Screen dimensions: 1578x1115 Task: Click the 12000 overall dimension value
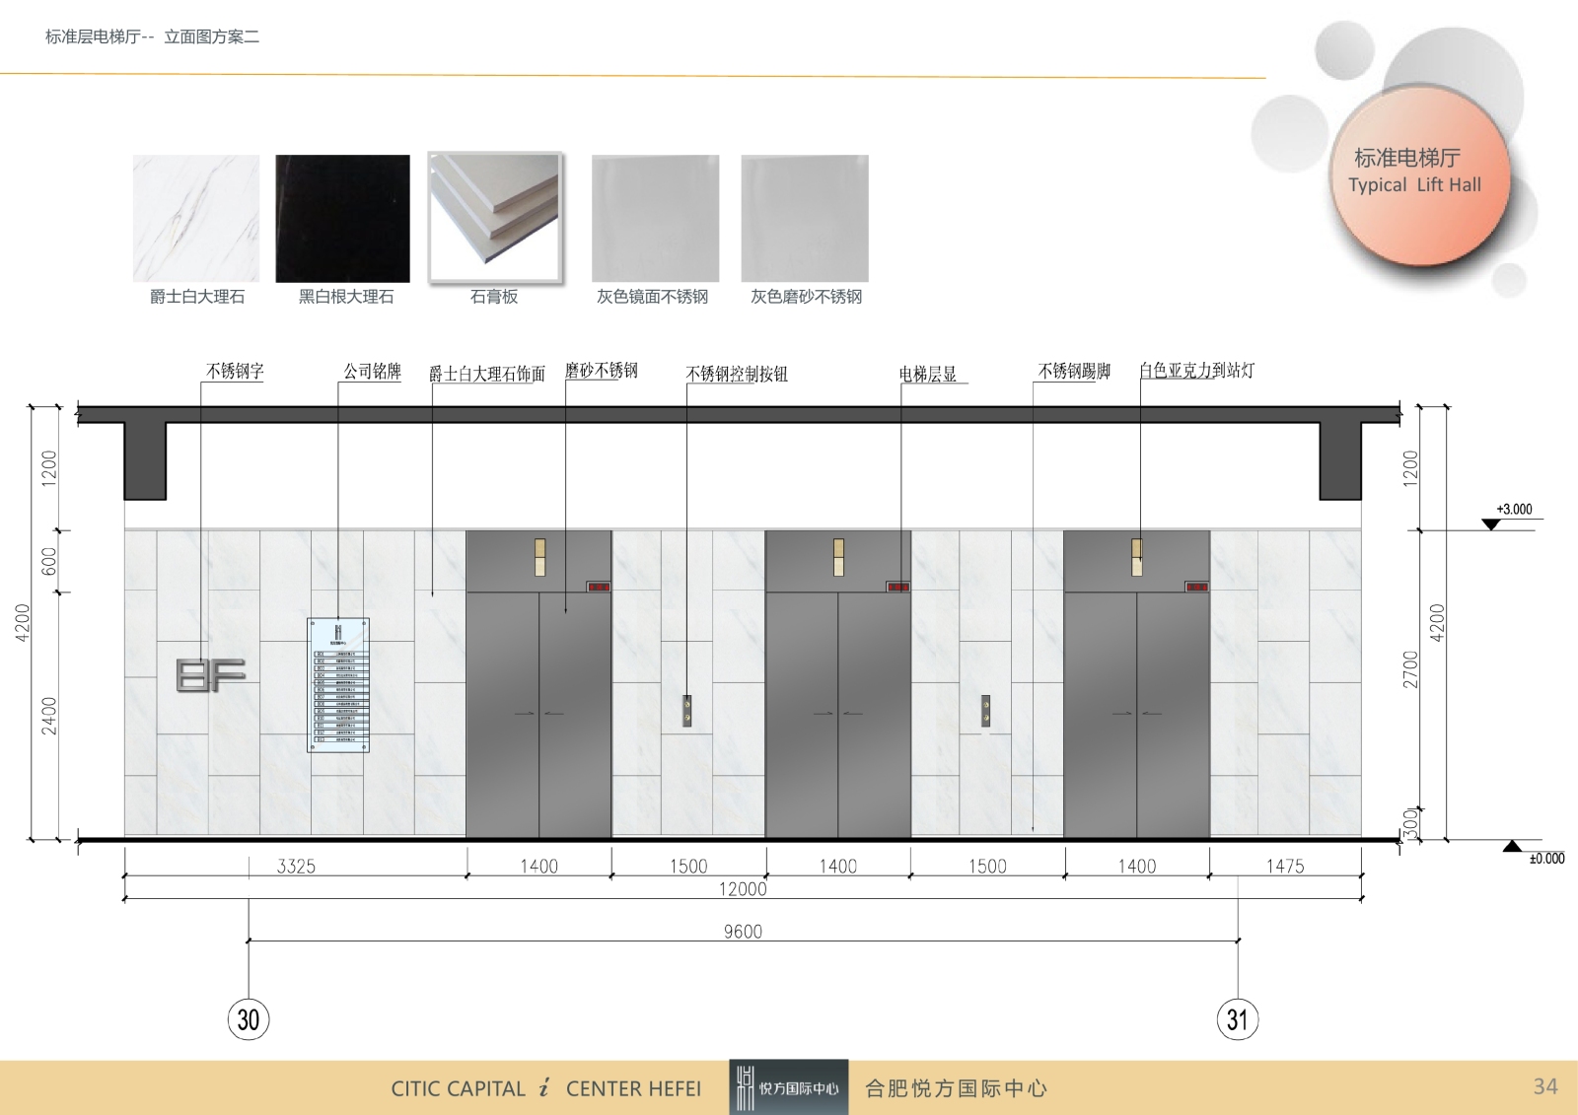(743, 889)
